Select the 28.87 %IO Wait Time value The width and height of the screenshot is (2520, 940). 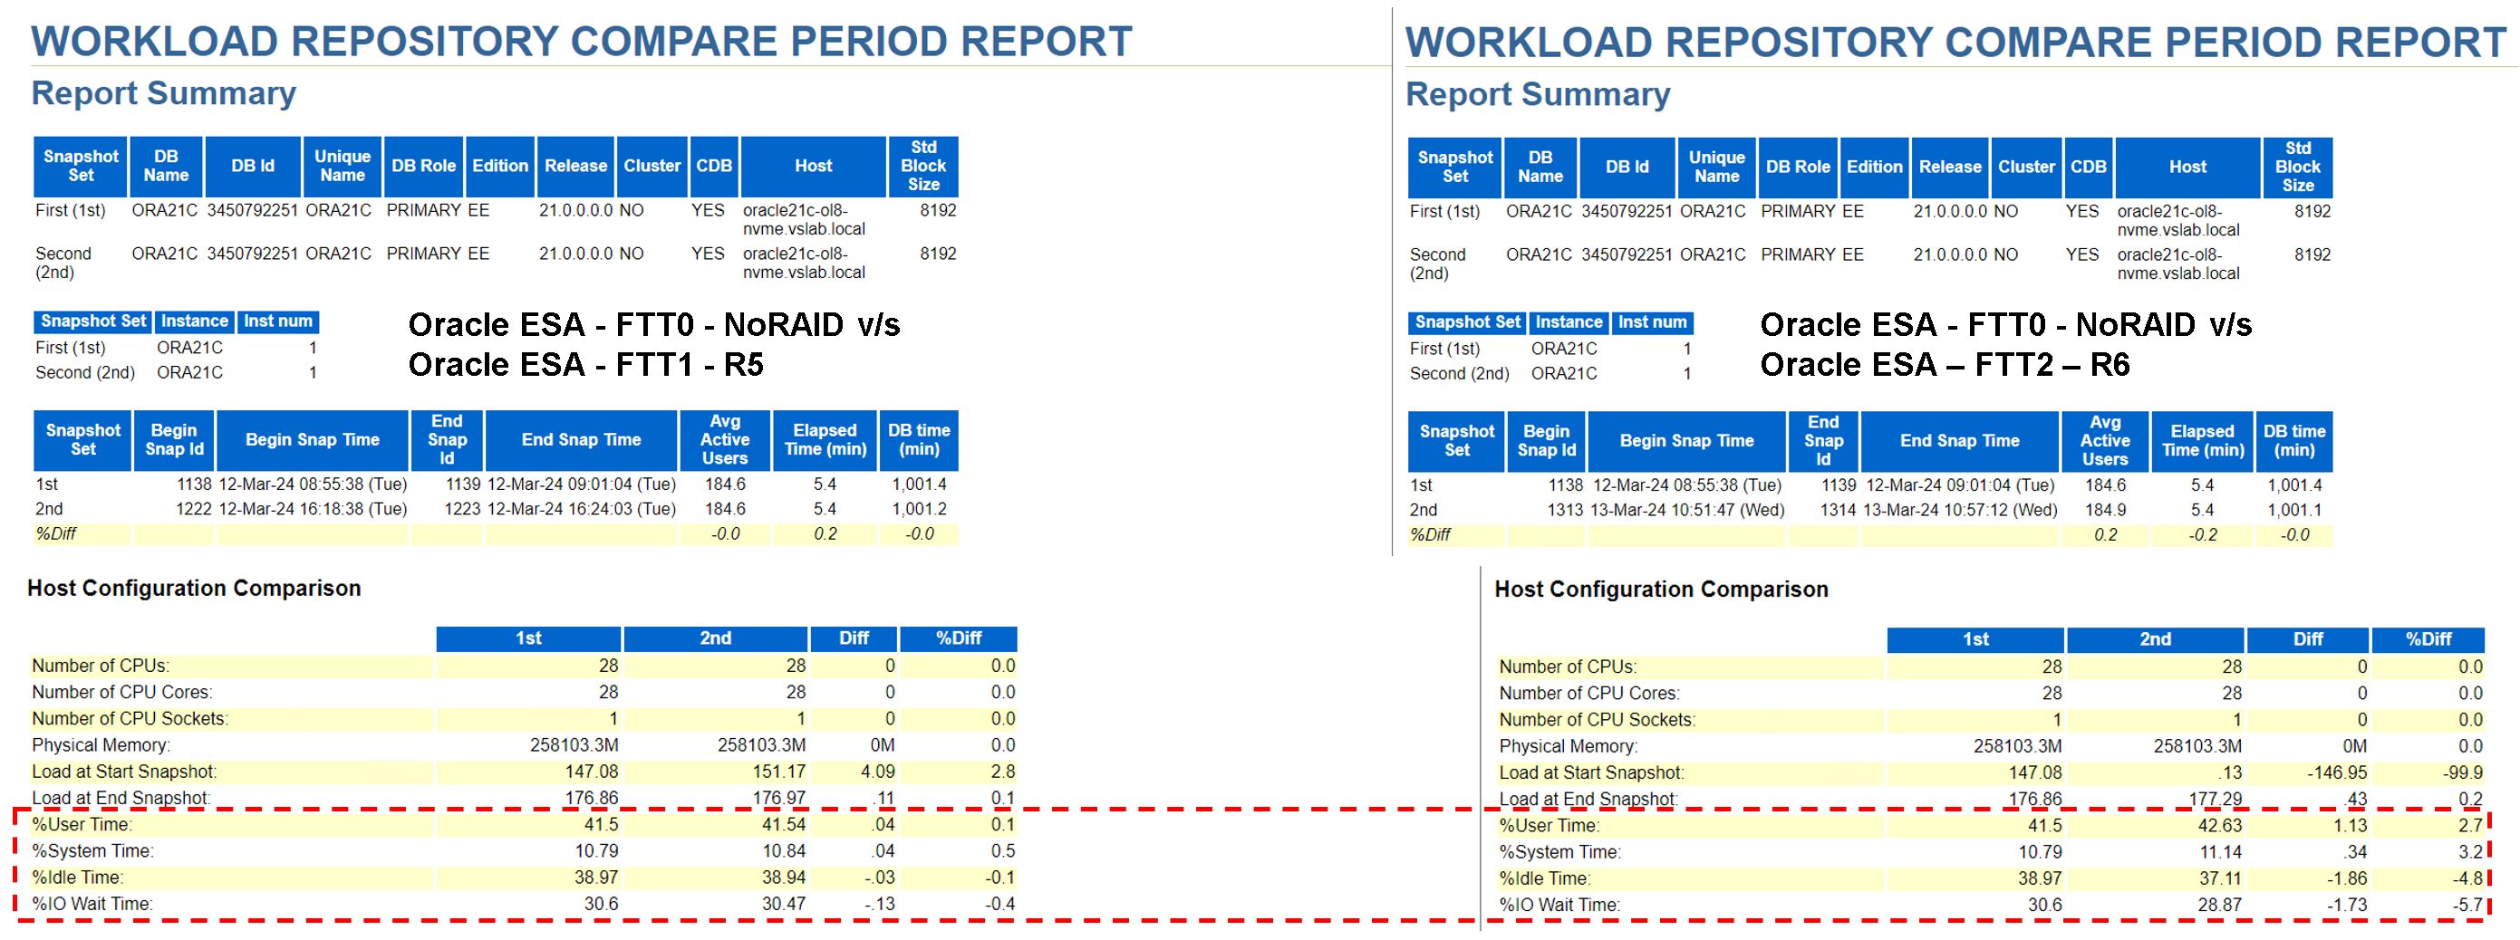pos(2220,905)
